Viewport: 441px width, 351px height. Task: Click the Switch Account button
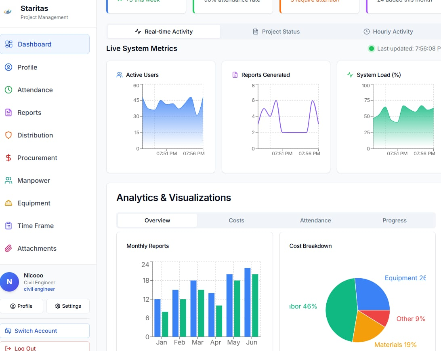(45, 330)
